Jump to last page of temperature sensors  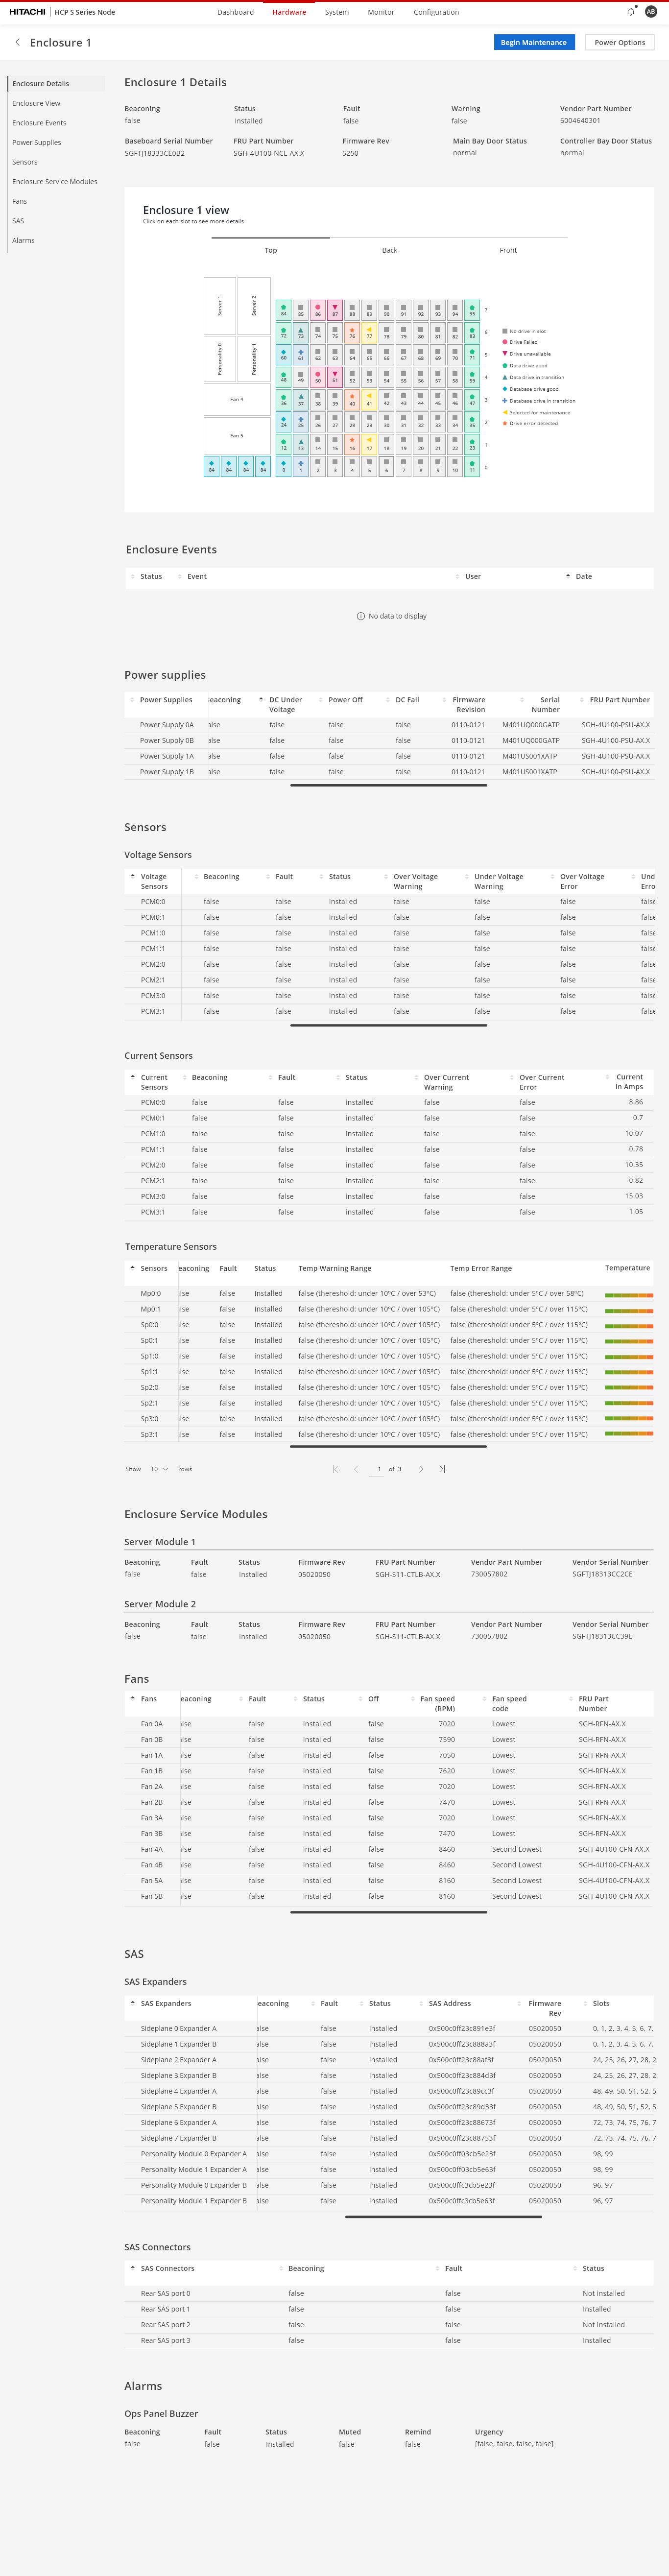(442, 1469)
